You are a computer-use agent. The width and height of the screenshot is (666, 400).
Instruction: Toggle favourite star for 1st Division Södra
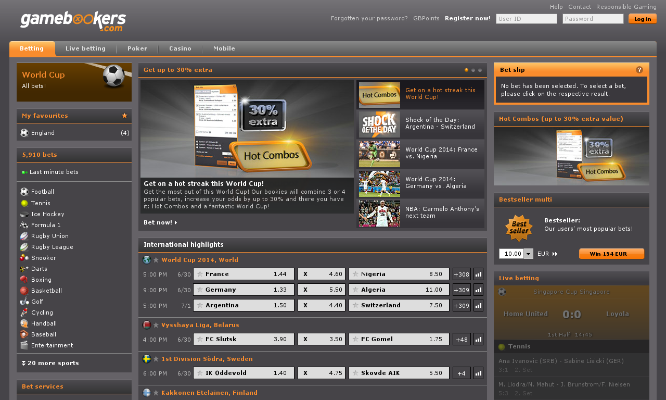[x=156, y=359]
